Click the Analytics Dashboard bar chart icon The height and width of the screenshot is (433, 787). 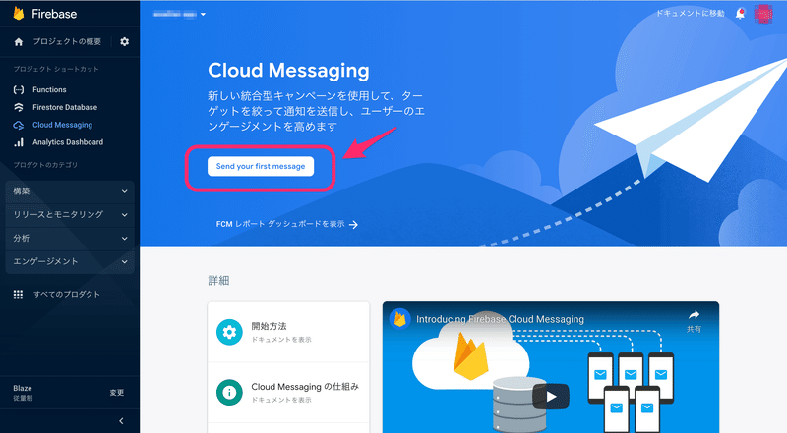pyautogui.click(x=19, y=142)
